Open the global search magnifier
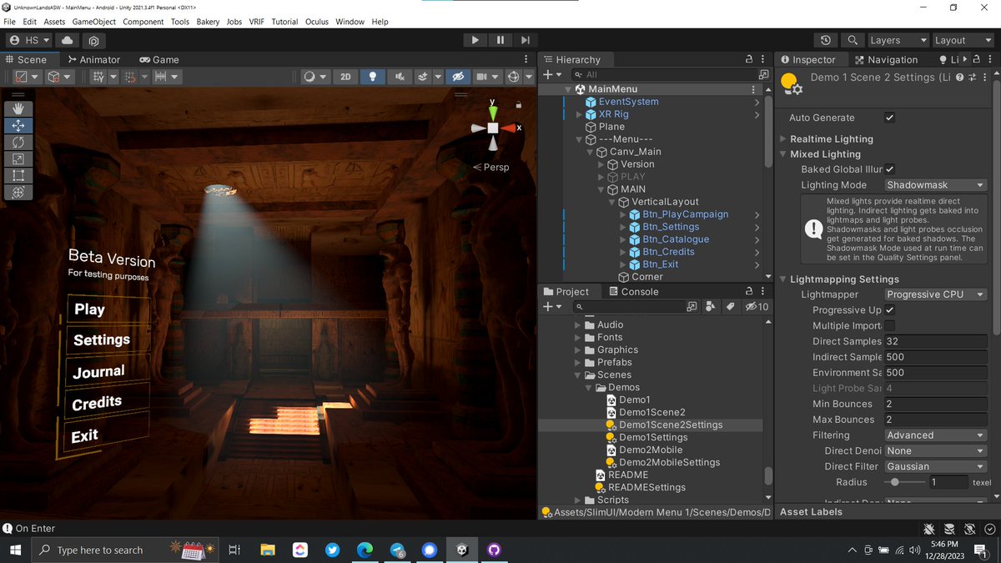Image resolution: width=1001 pixels, height=563 pixels. pyautogui.click(x=852, y=40)
